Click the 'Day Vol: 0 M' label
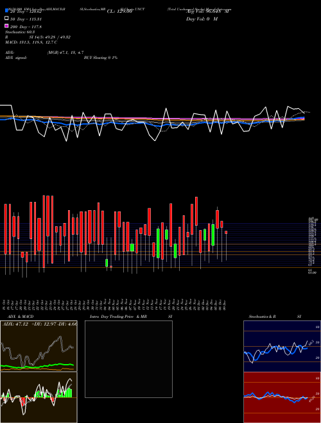The image size is (321, 423). click(x=202, y=19)
